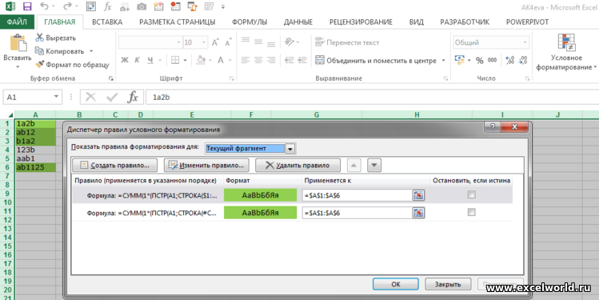Open the Общий number format dropdown
This screenshot has width=599, height=300.
(525, 42)
